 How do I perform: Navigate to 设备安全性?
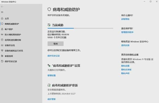[10, 45]
